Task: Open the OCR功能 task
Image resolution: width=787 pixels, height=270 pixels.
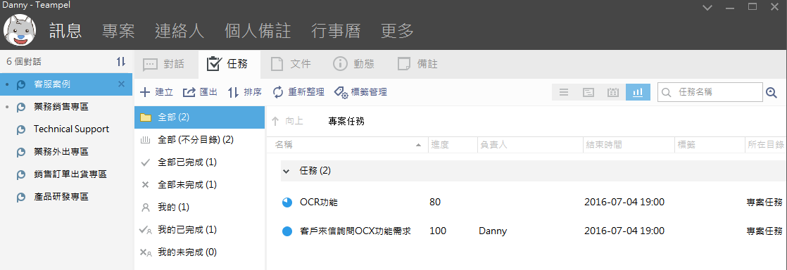Action: 319,202
